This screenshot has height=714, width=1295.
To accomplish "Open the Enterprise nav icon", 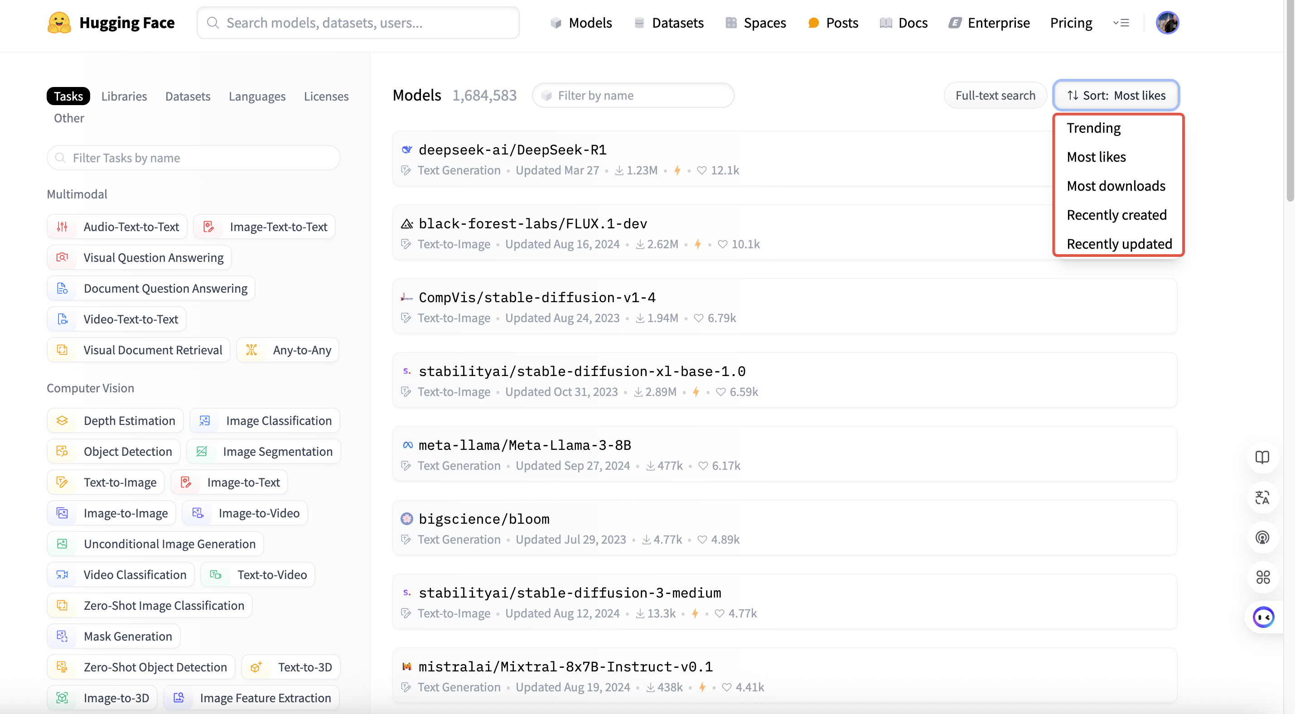I will (955, 23).
